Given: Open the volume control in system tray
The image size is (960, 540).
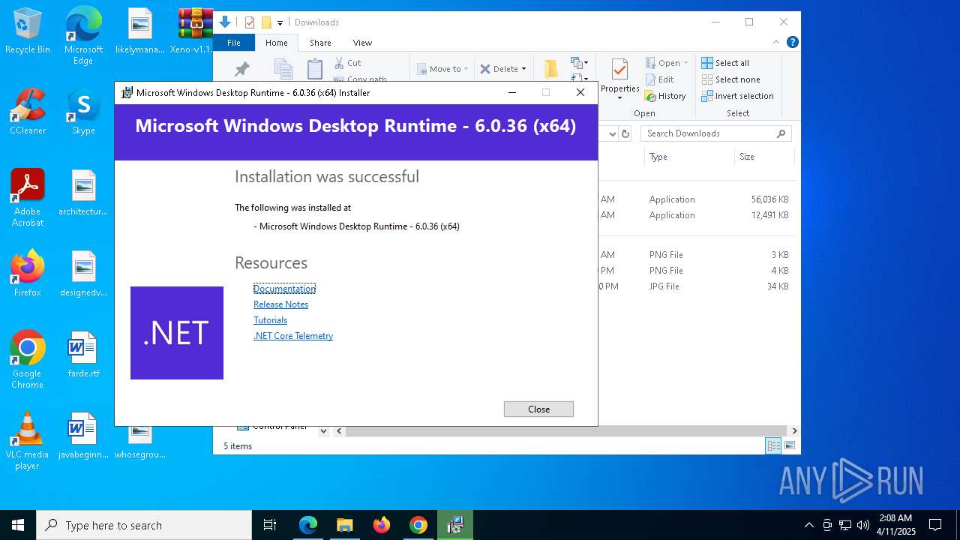Looking at the screenshot, I should pos(863,525).
